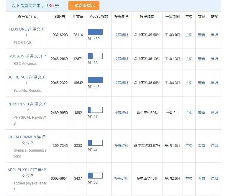This screenshot has height=196, width=228.
Task: Click the orange 按新版显示 button
Action: 84,6
